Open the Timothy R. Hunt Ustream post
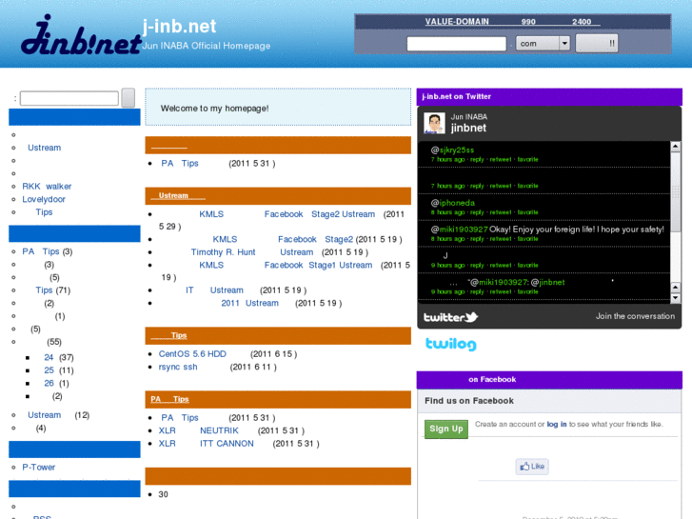This screenshot has width=692, height=519. (x=252, y=252)
